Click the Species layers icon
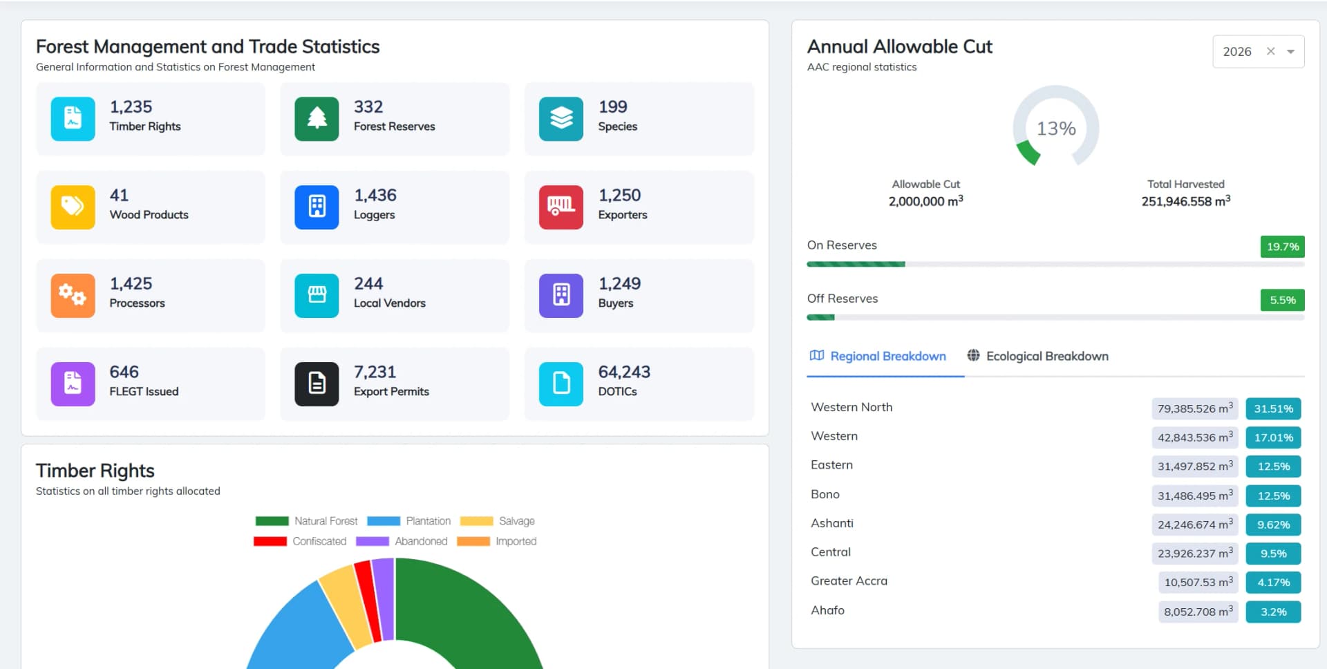The height and width of the screenshot is (669, 1327). [x=561, y=119]
